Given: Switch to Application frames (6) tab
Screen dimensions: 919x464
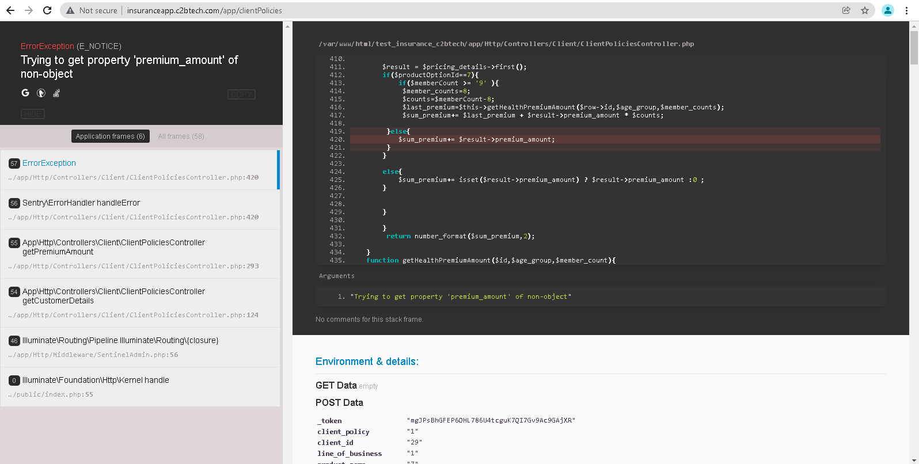Looking at the screenshot, I should click(x=111, y=136).
